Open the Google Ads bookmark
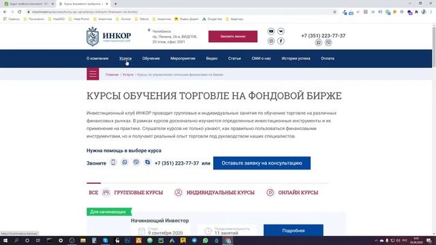The width and height of the screenshot is (436, 245). click(x=212, y=19)
